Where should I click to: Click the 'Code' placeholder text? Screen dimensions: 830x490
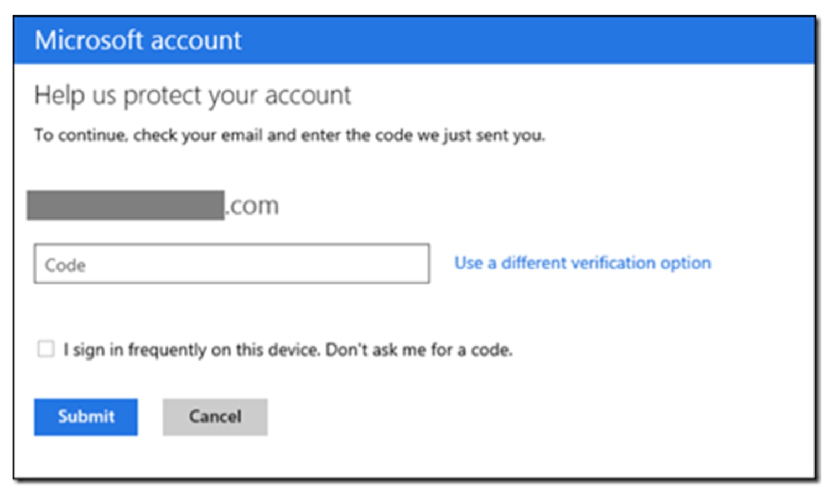pos(65,265)
